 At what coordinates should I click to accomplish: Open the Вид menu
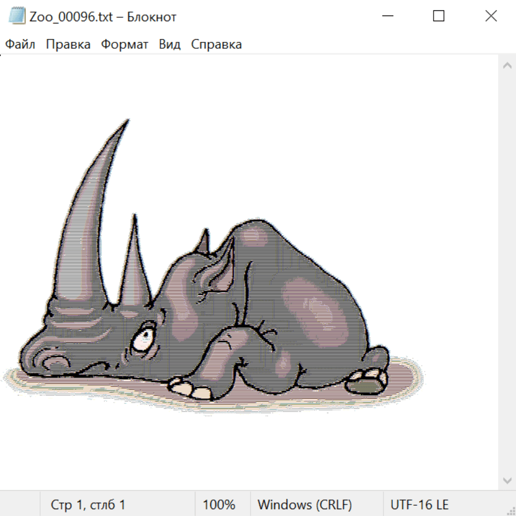click(x=169, y=45)
